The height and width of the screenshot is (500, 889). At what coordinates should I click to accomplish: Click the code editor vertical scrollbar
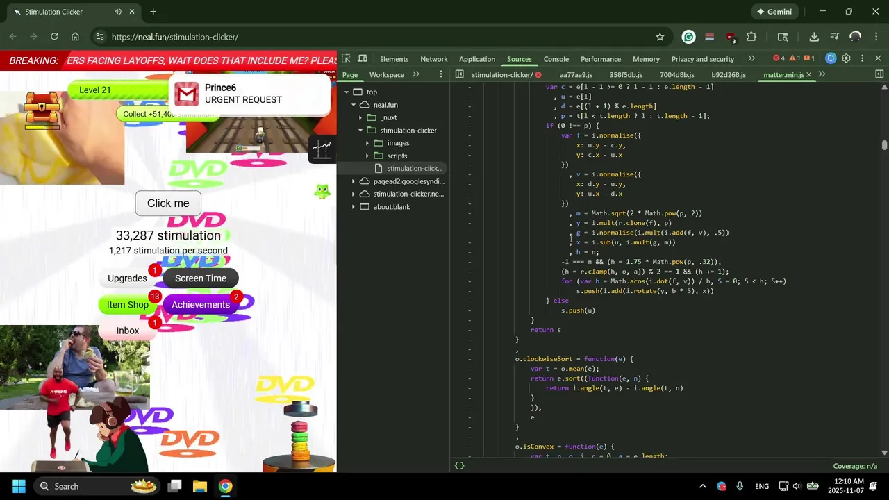pyautogui.click(x=884, y=145)
